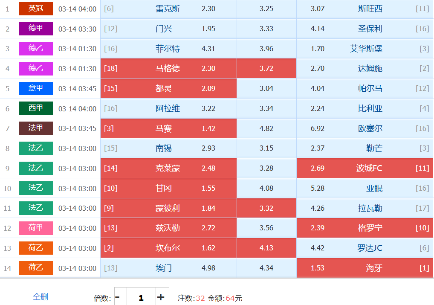Click the 荷甲 league badge

[36, 228]
